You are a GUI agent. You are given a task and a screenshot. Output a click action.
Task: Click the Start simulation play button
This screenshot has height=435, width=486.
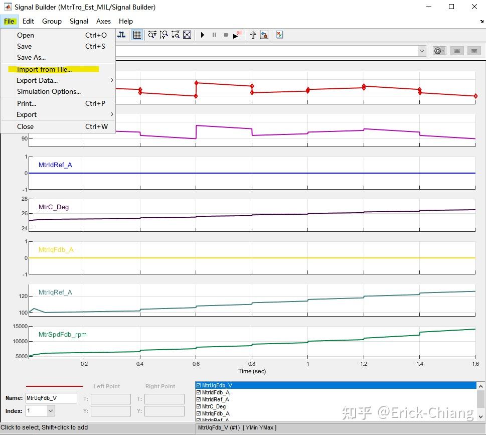pyautogui.click(x=203, y=35)
